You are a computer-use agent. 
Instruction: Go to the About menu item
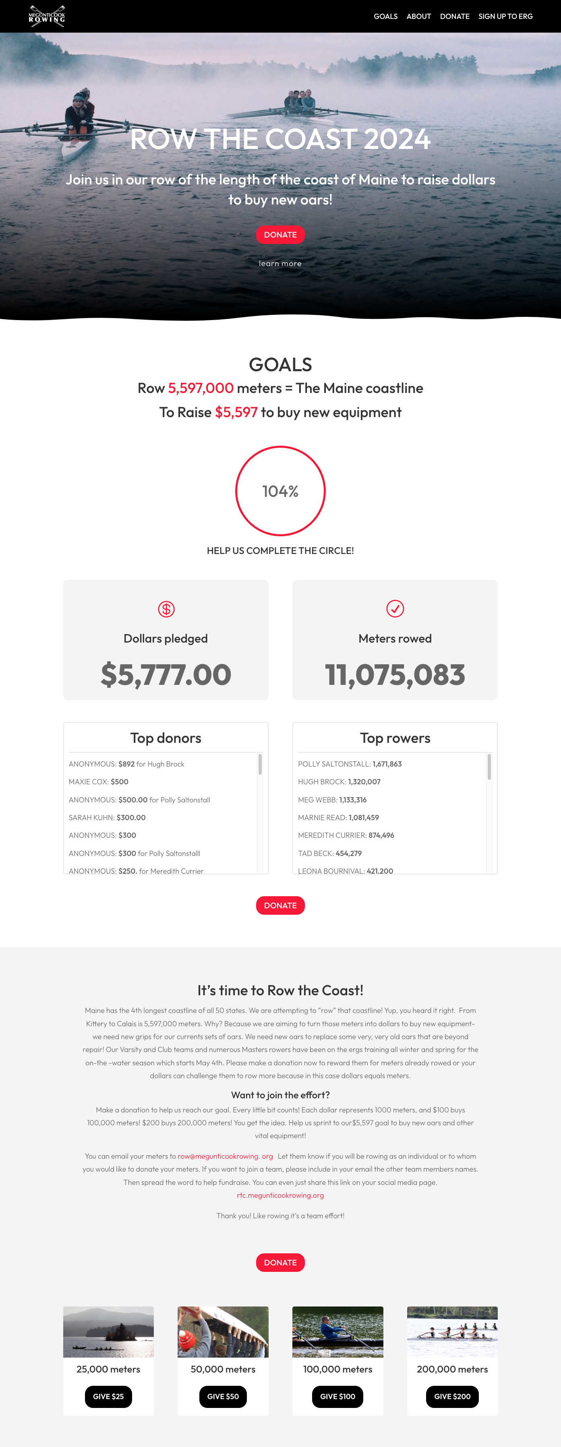coord(418,16)
